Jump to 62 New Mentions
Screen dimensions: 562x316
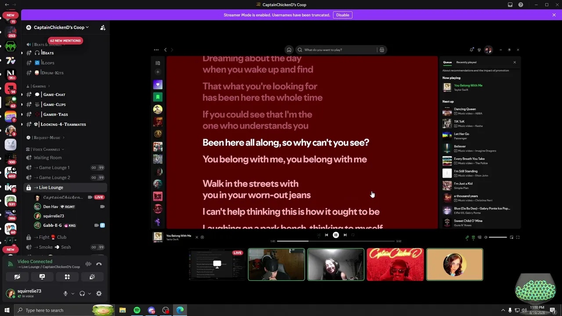coord(65,40)
